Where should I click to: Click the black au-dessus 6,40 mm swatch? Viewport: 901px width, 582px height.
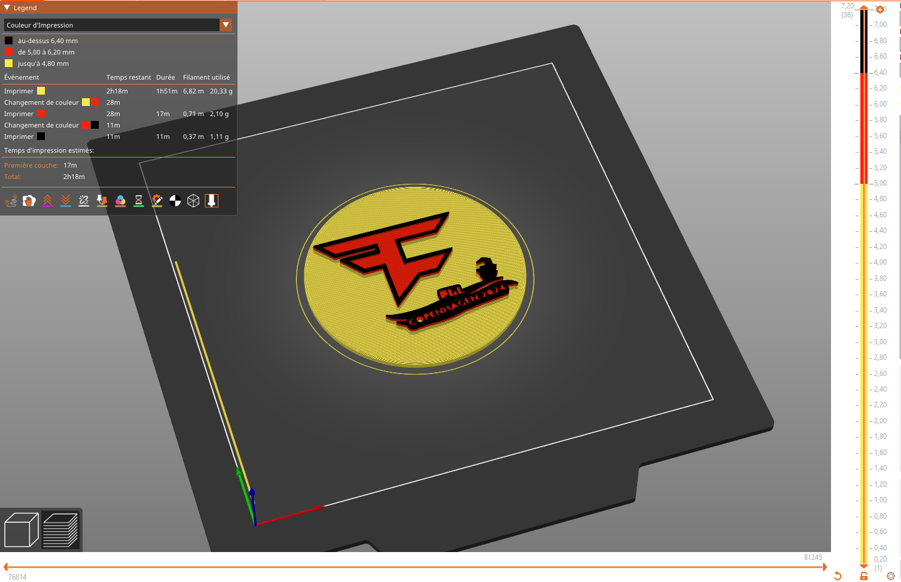(8, 41)
